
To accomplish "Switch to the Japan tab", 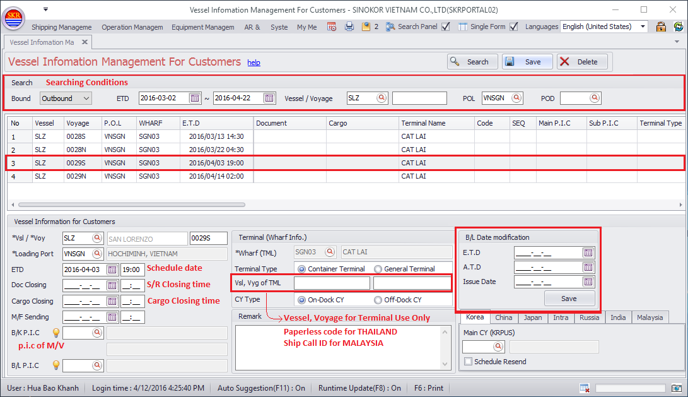I will click(532, 317).
